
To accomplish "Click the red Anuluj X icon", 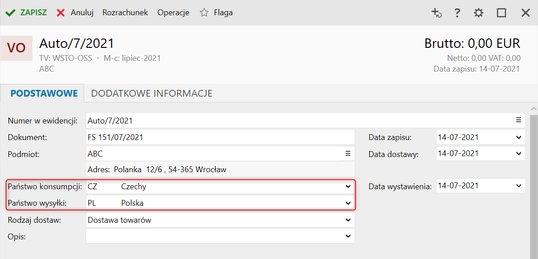I will click(60, 13).
